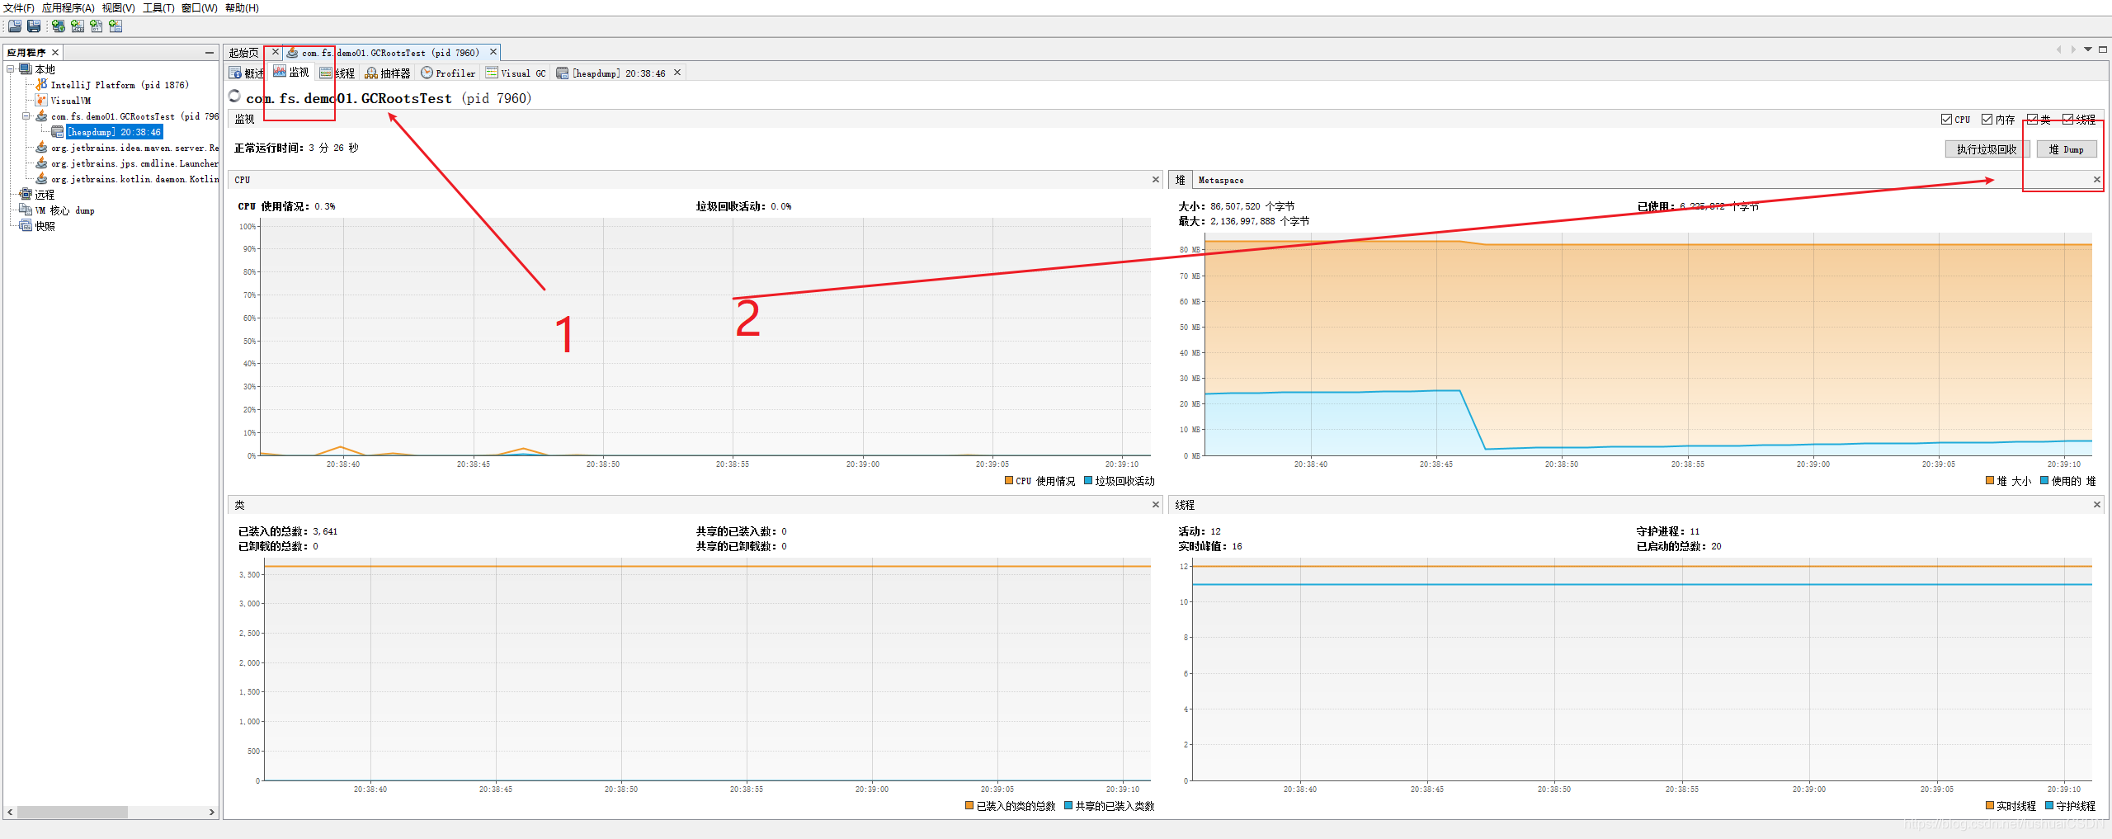Click Add JMX connection toolbar icon
The image size is (2112, 839).
pyautogui.click(x=78, y=26)
